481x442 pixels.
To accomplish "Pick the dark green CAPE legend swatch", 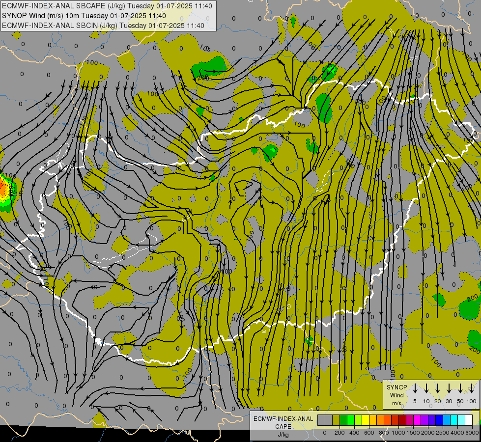I will [343, 420].
